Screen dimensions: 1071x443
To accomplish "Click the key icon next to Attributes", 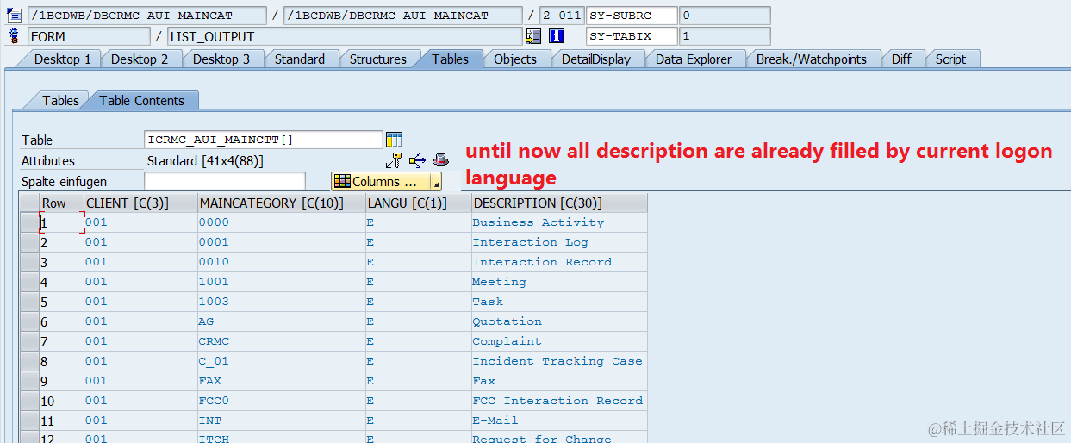I will click(x=394, y=159).
